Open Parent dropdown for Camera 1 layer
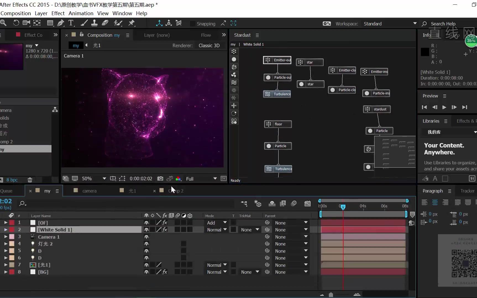The width and height of the screenshot is (477, 298). coord(291,237)
